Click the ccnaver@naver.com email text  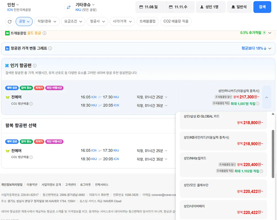pos(164,195)
